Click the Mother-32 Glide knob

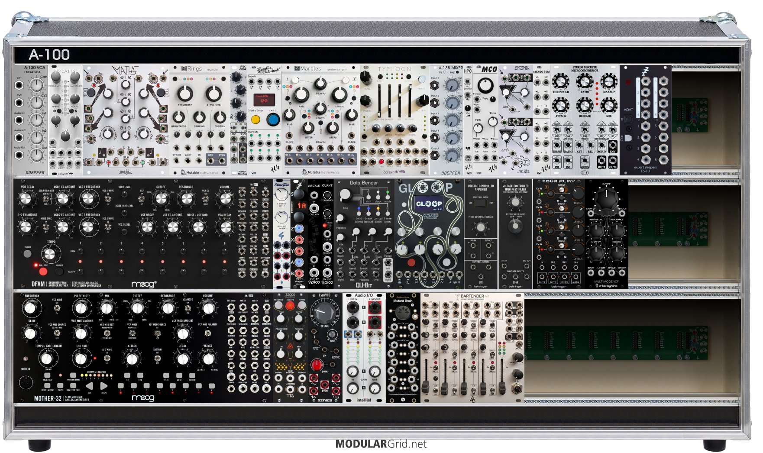[30, 333]
